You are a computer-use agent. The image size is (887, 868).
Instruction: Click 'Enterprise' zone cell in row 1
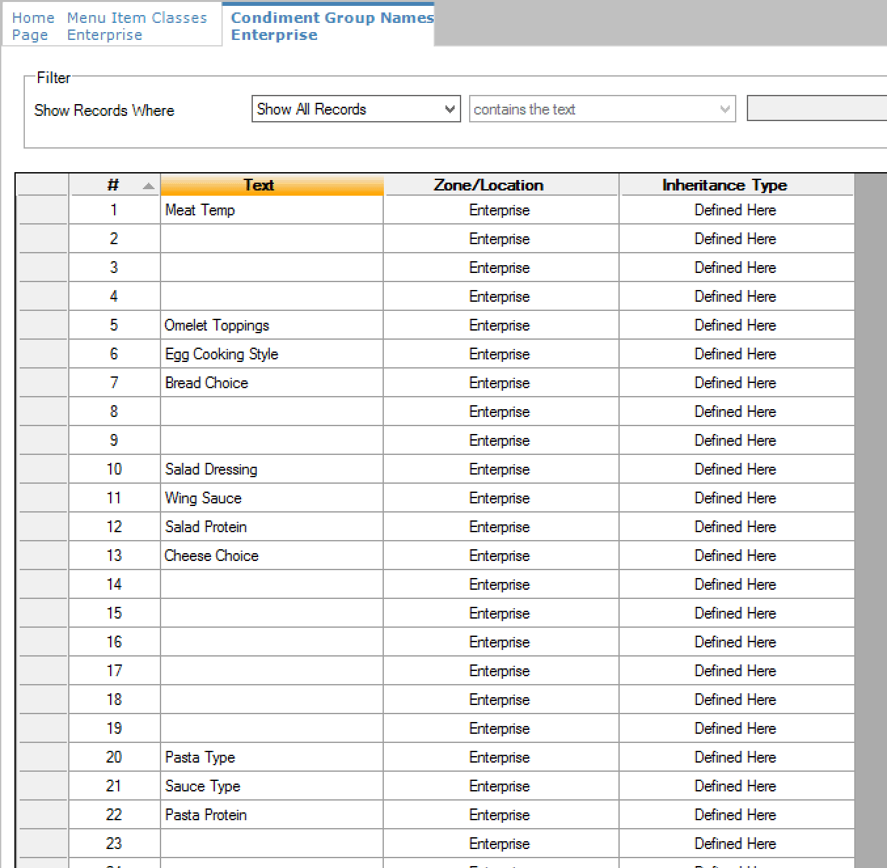coord(500,210)
